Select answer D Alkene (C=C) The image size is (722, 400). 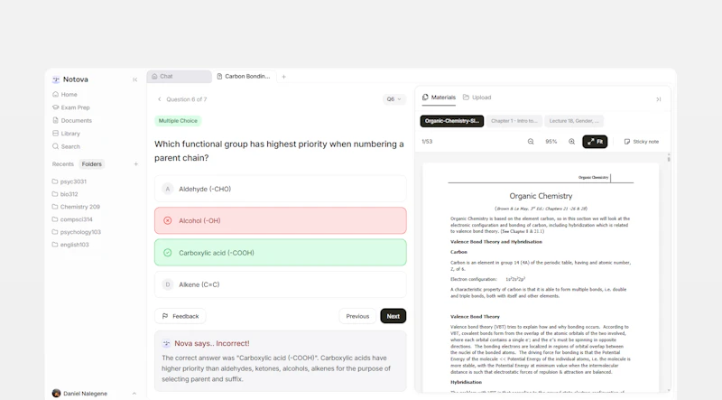(281, 284)
